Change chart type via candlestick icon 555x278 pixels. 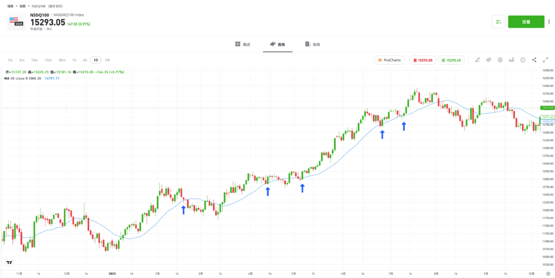[489, 60]
